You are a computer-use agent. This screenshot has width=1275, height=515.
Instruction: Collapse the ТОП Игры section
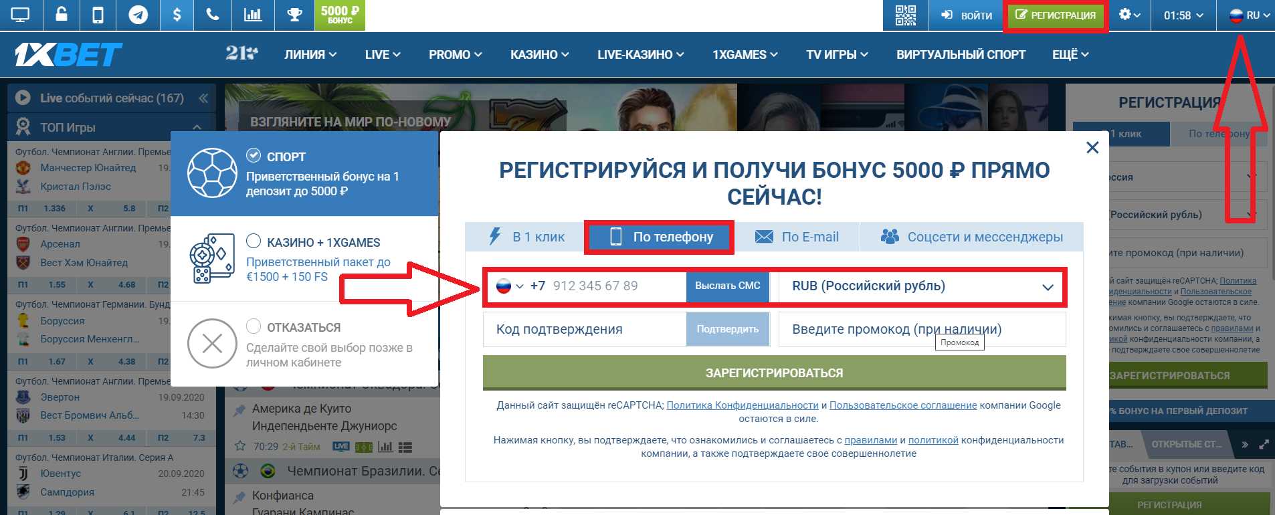coord(197,127)
